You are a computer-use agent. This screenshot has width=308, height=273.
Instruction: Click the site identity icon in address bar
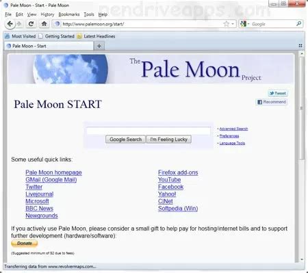[57, 24]
